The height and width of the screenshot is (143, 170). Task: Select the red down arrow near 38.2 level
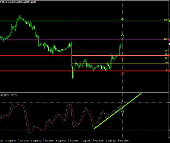(122, 58)
